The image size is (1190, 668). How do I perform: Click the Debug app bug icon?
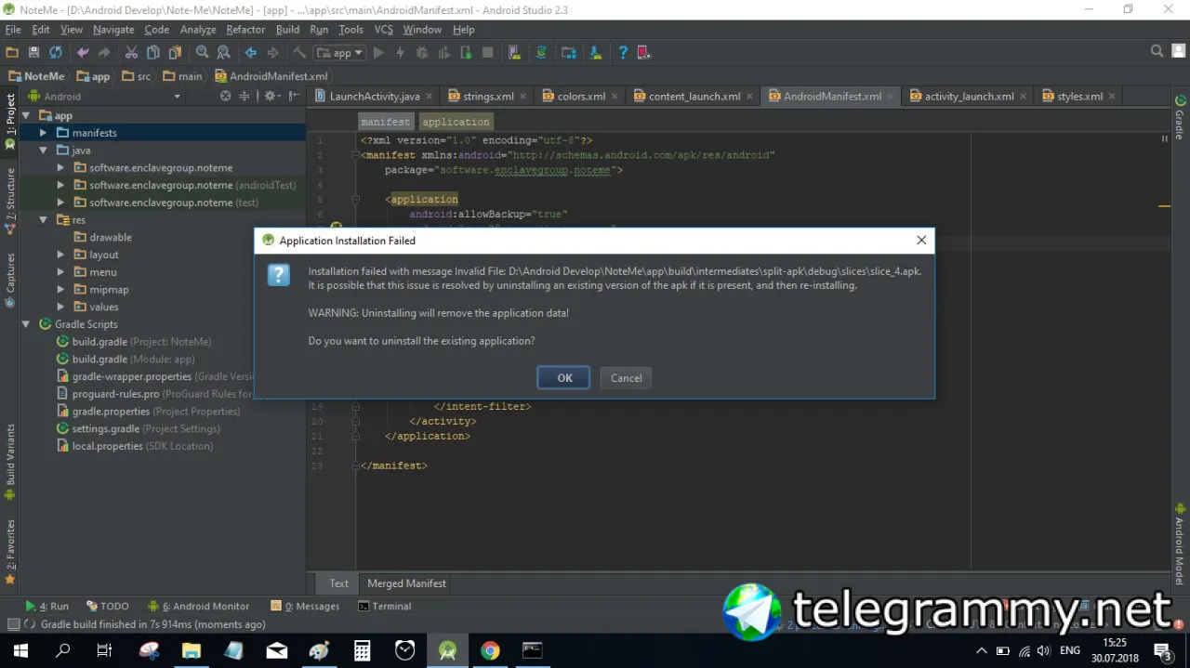point(422,53)
